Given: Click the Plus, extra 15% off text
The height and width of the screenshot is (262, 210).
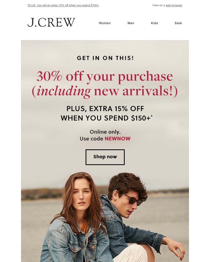Looking at the screenshot, I should pos(105,109).
